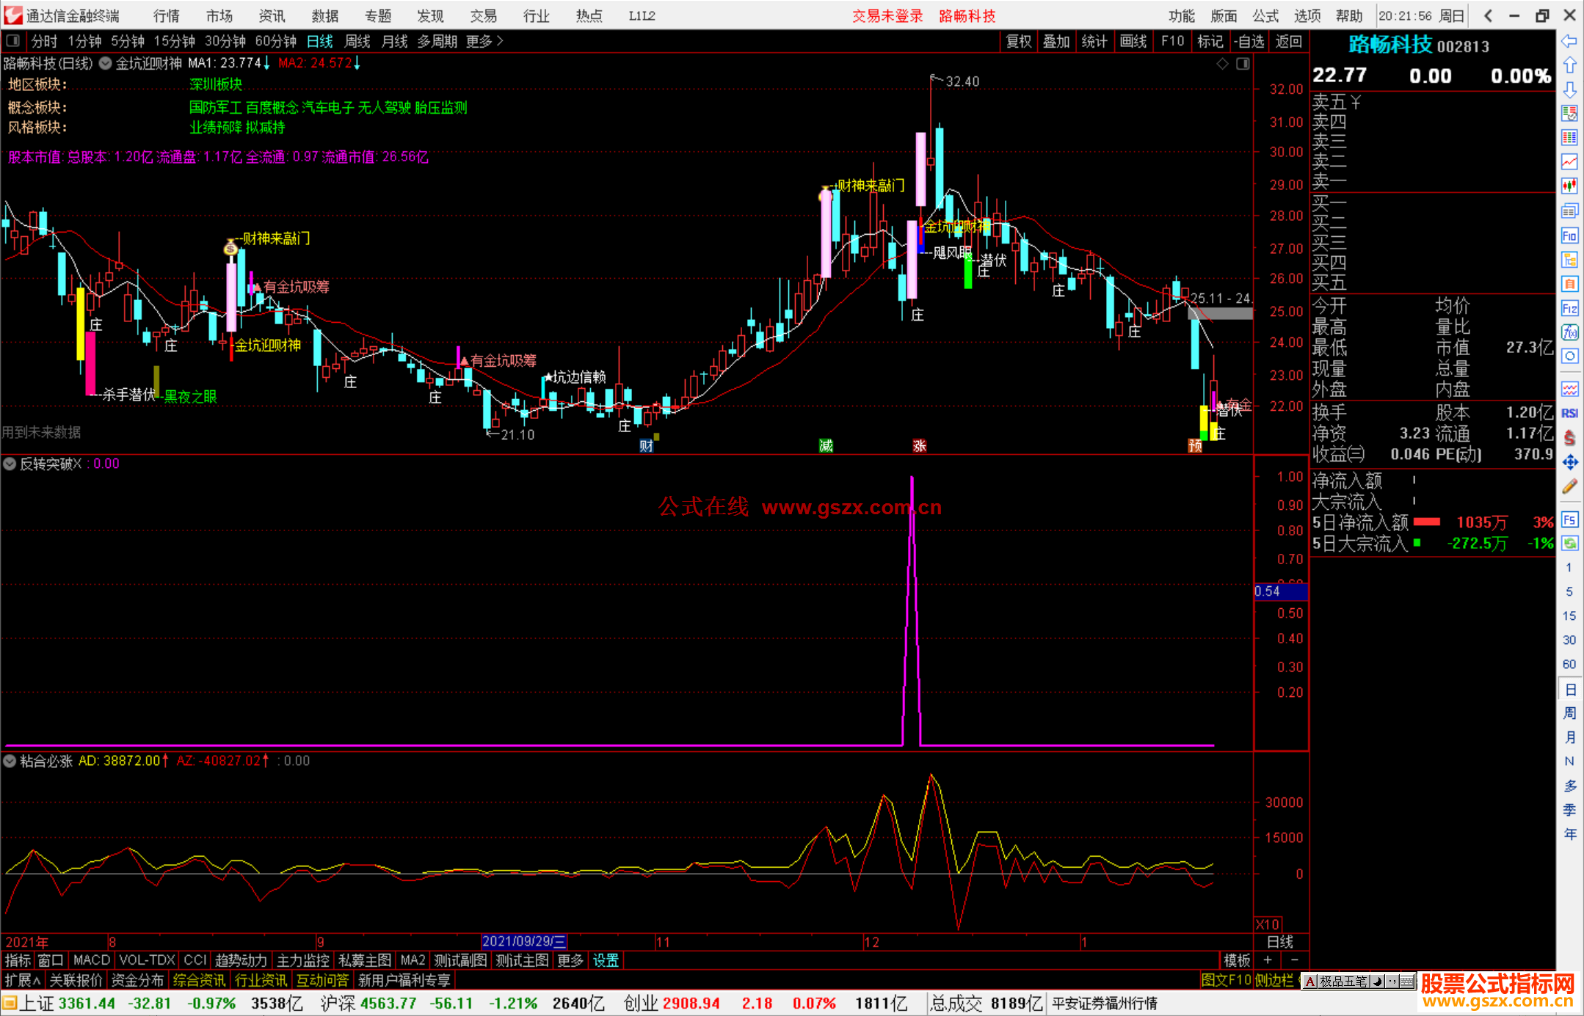Viewport: 1584px width, 1016px height.
Task: Click the X10 scale label on lower axis
Action: click(x=1268, y=924)
